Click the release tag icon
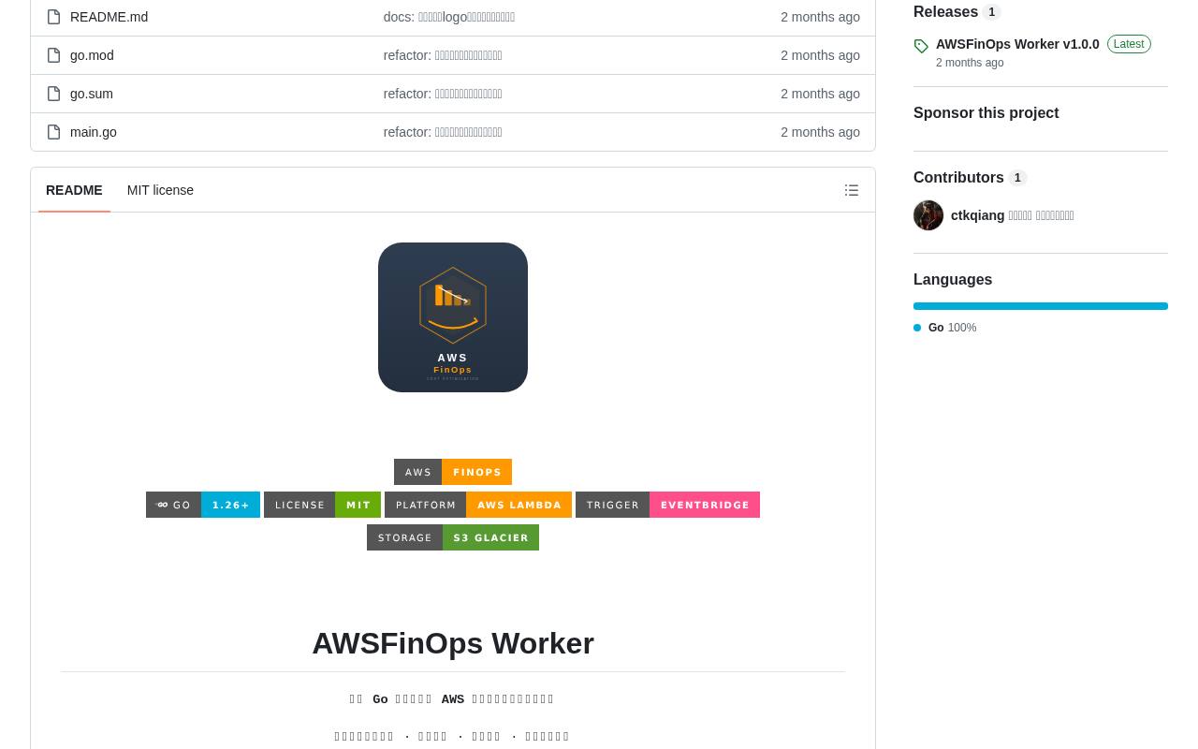Viewport: 1198px width, 749px height. [x=921, y=46]
